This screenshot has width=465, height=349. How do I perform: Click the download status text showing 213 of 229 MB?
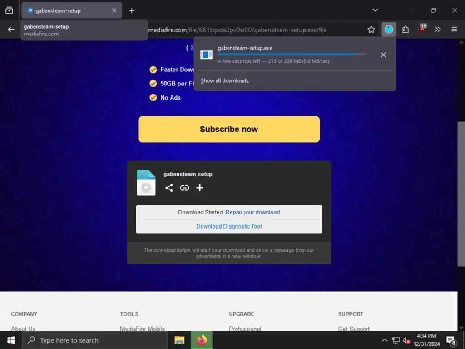(x=273, y=61)
